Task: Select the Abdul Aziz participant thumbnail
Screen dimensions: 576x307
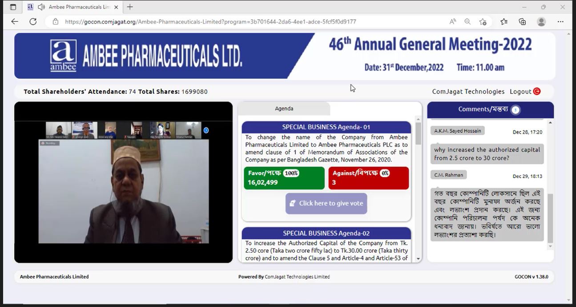Action: (x=110, y=130)
